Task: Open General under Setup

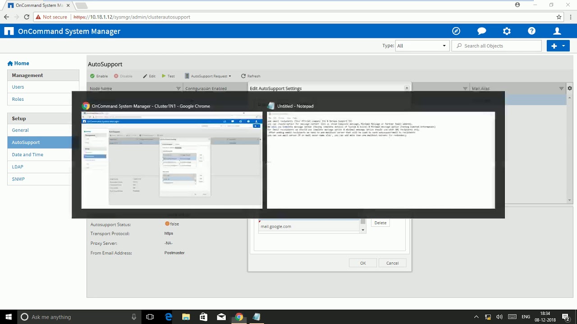Action: 20,130
